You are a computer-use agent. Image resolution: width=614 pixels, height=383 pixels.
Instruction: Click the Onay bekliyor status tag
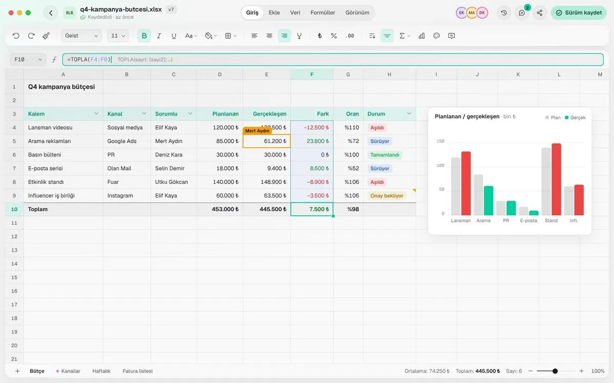387,196
